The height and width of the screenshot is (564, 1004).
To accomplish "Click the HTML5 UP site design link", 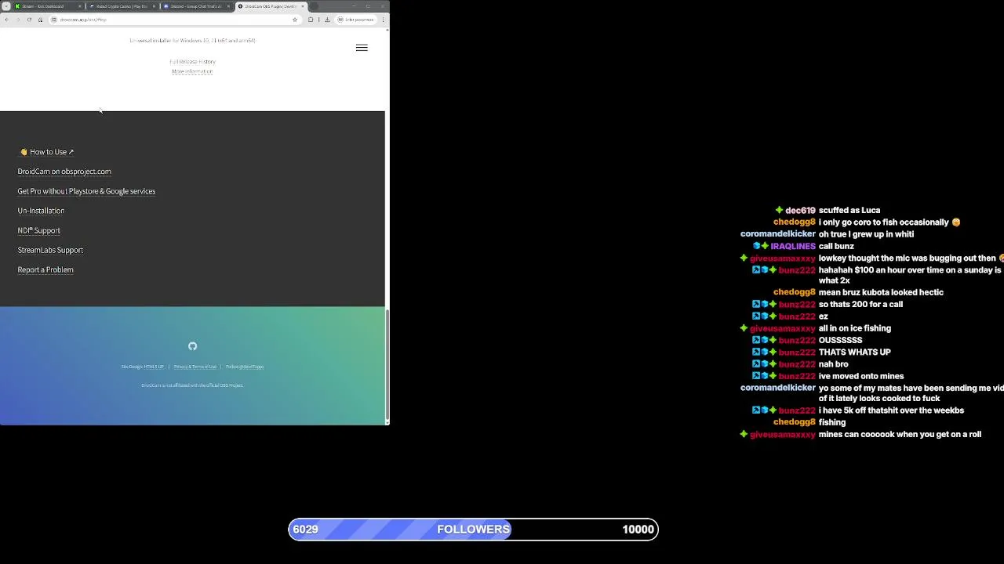I will coord(153,367).
